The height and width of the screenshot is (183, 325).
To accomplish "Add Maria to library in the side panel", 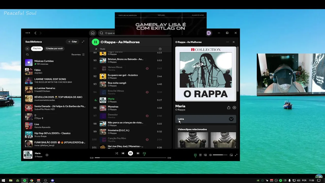I will pos(234,108).
